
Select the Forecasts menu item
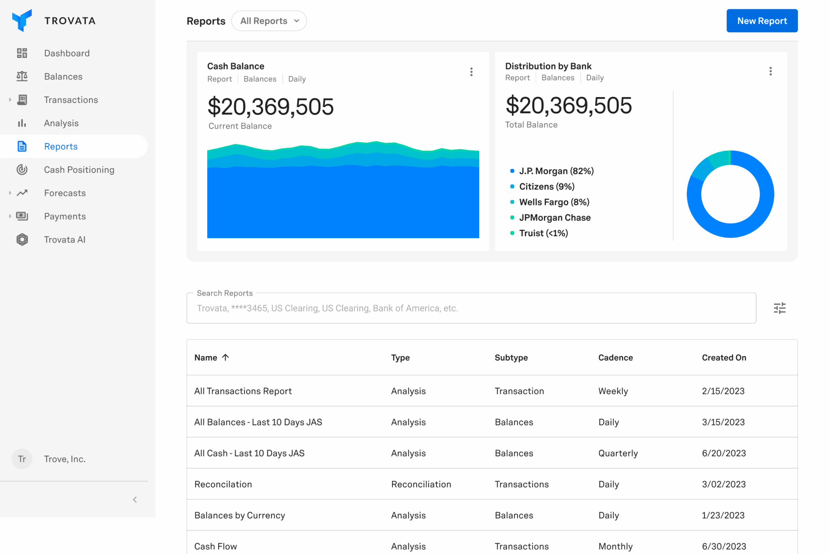click(x=64, y=193)
